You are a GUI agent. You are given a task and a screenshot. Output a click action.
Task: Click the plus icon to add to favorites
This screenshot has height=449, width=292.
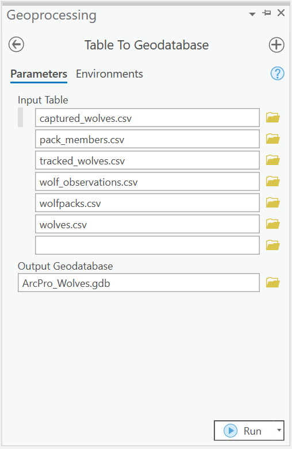[276, 45]
